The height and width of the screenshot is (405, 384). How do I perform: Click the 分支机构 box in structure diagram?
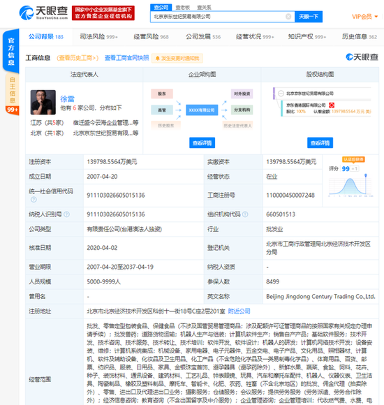[x=242, y=110]
